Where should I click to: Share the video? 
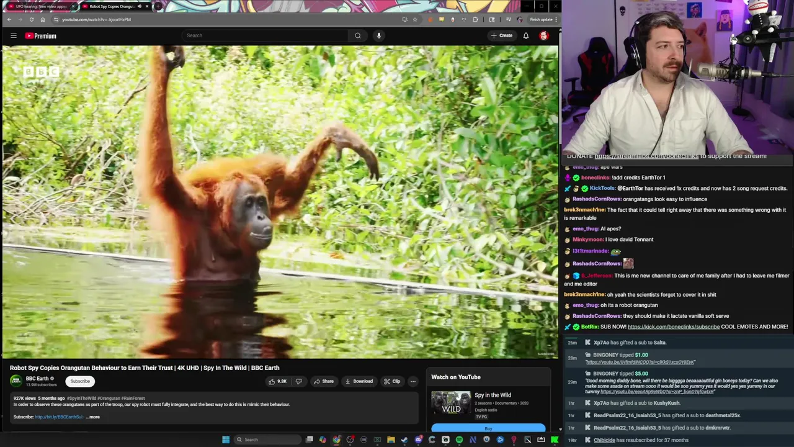[x=324, y=381]
